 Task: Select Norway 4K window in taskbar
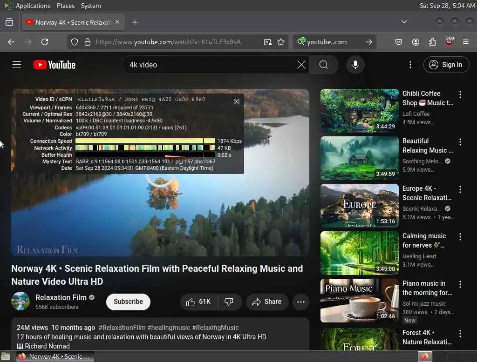[55, 356]
